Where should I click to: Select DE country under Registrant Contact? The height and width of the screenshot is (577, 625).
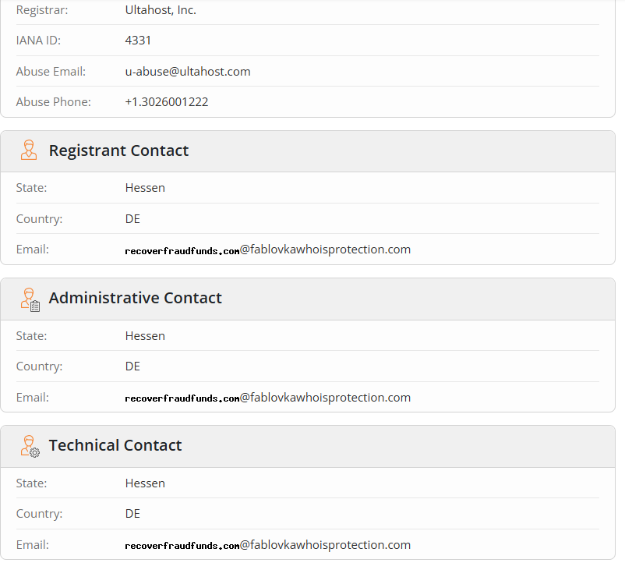pyautogui.click(x=132, y=218)
